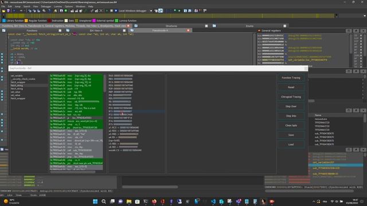
Task: Open the Windows Start menu
Action: click(95, 201)
